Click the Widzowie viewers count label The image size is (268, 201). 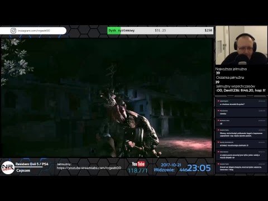click(164, 170)
